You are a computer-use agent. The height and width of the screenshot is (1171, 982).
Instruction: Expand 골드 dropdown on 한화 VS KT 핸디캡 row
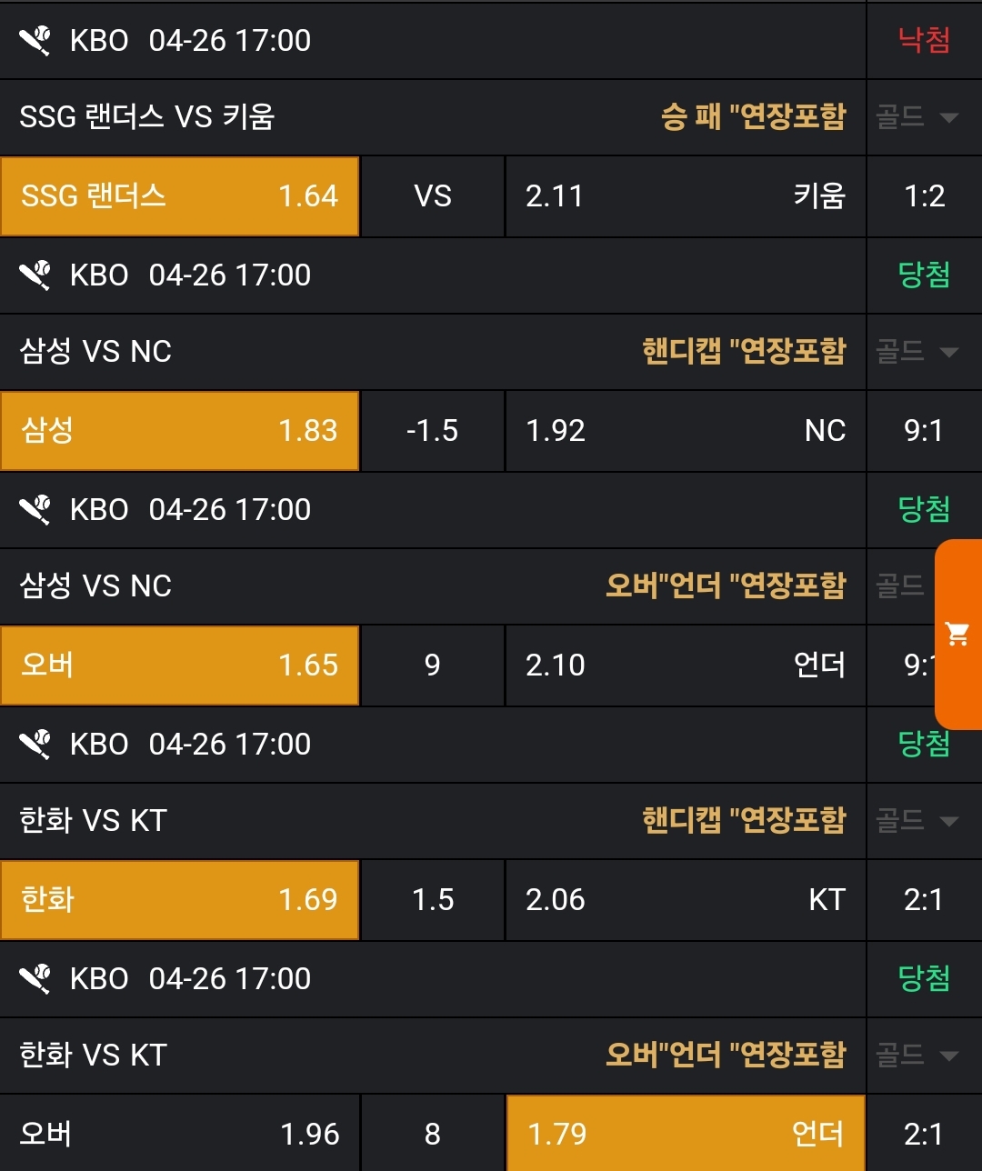[918, 821]
